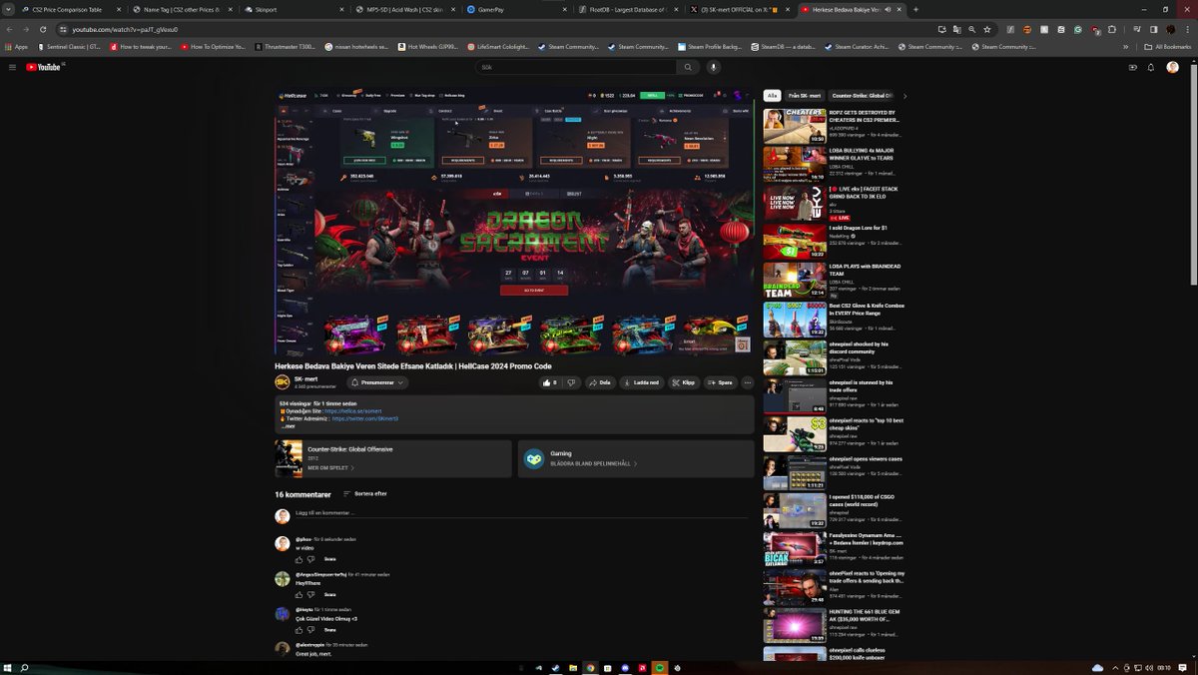Open twitter.com/SKmert3 link in description
1198x675 pixels.
coord(365,418)
